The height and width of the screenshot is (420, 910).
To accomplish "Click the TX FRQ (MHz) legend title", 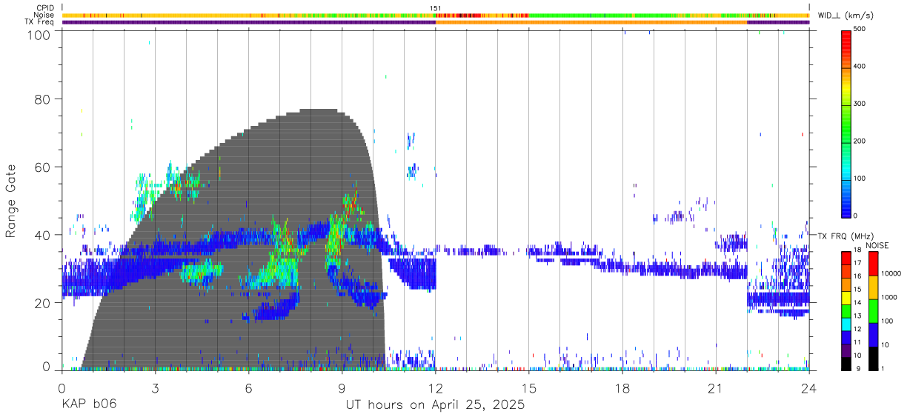I will pos(844,236).
